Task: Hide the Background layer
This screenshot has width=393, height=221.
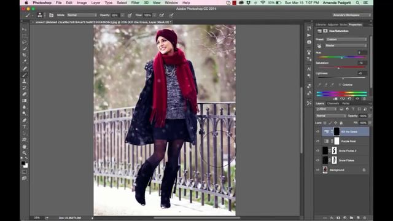Action: click(318, 170)
